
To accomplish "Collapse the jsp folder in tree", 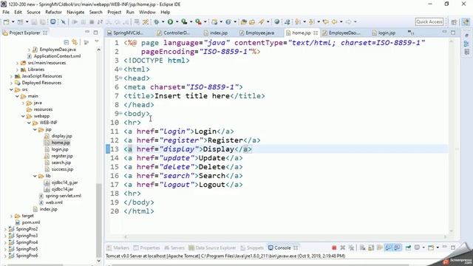I will (x=35, y=129).
